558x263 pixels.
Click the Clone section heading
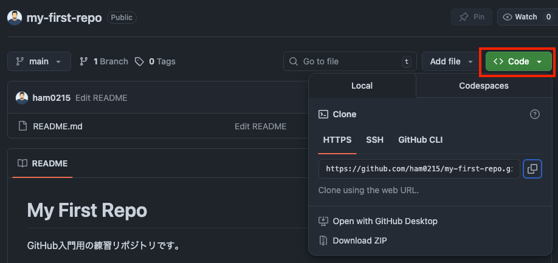(x=344, y=114)
